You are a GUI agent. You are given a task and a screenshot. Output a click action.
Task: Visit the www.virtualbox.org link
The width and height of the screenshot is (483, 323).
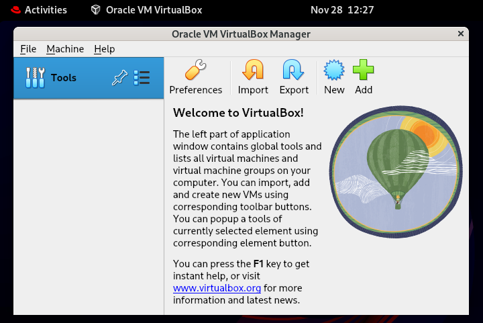(x=217, y=288)
